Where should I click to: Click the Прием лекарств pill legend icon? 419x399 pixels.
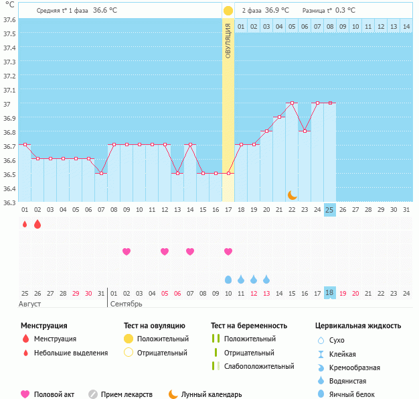point(93,394)
